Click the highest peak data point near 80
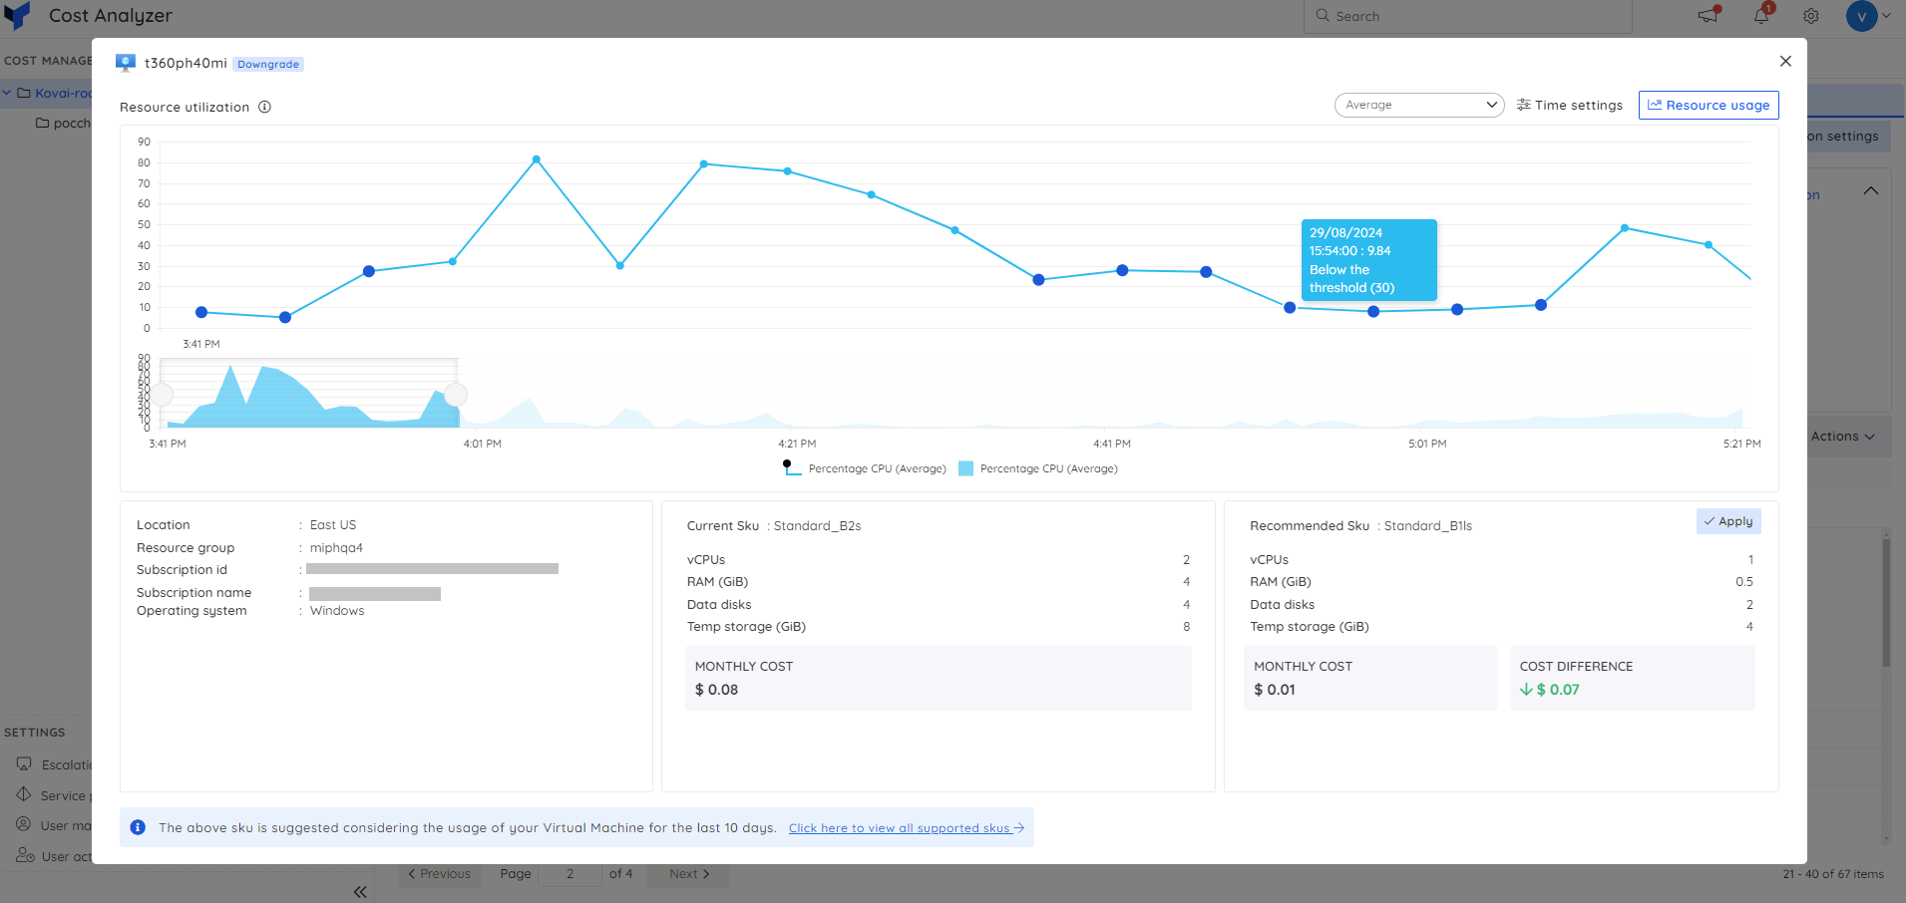The width and height of the screenshot is (1906, 903). 537,159
